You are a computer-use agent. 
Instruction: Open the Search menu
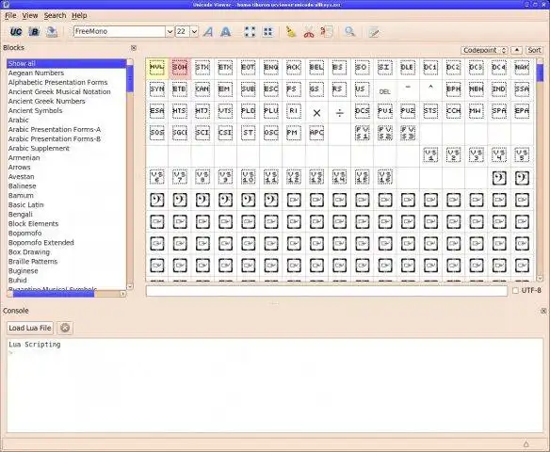pyautogui.click(x=55, y=15)
